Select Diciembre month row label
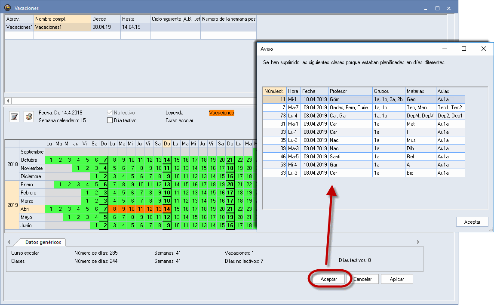Screen dimensions: 494x305 (32, 176)
